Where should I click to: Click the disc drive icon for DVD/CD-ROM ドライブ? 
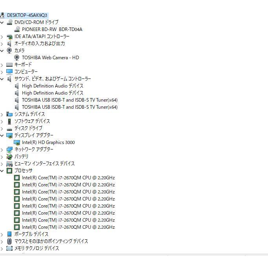pyautogui.click(x=9, y=22)
